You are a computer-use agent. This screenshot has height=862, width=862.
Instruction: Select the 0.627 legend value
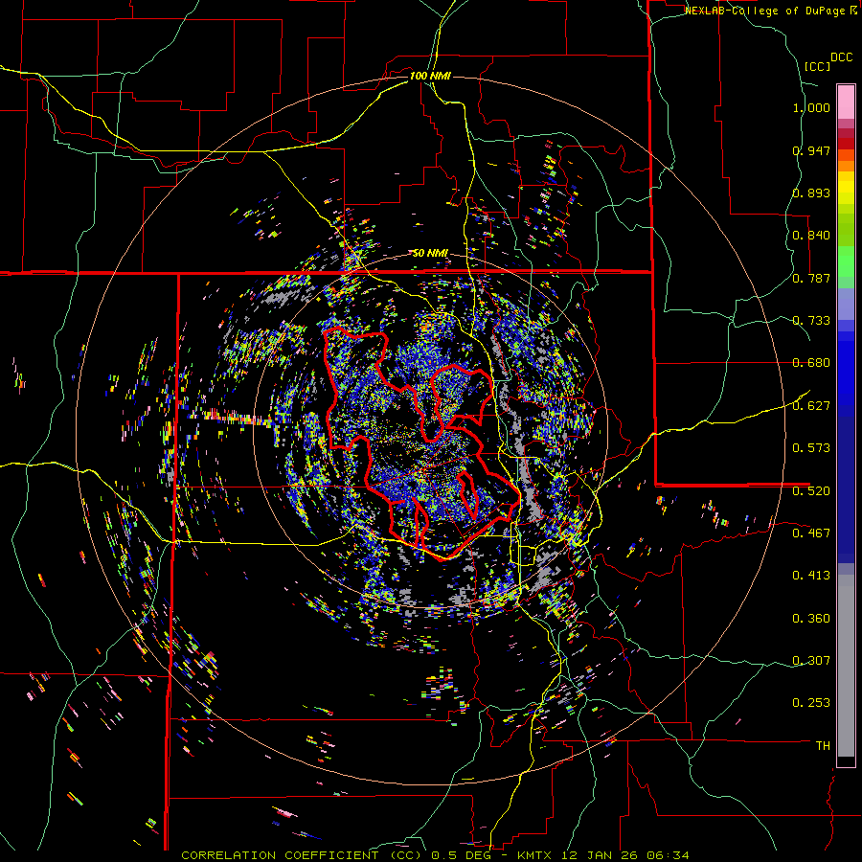811,406
